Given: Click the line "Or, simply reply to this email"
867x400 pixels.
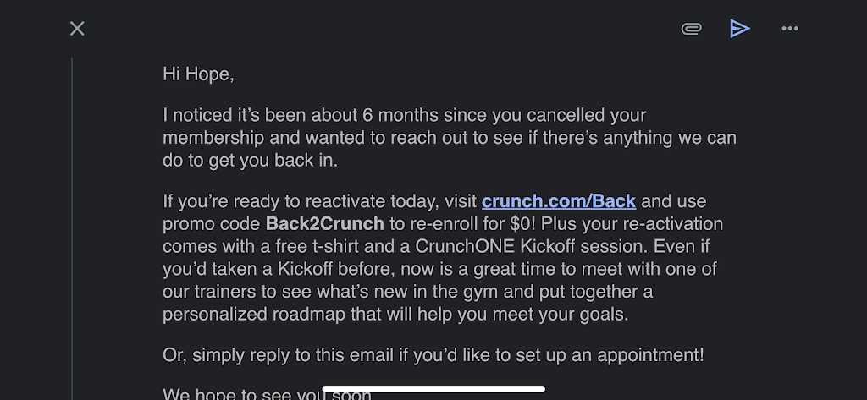Looking at the screenshot, I should pyautogui.click(x=433, y=355).
